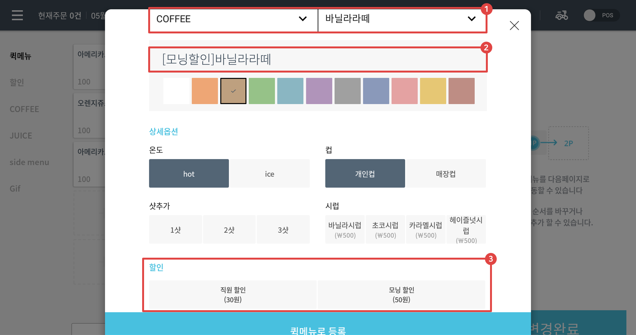Switch to the side menu category
Viewport: 636px width, 335px height.
coord(29,162)
